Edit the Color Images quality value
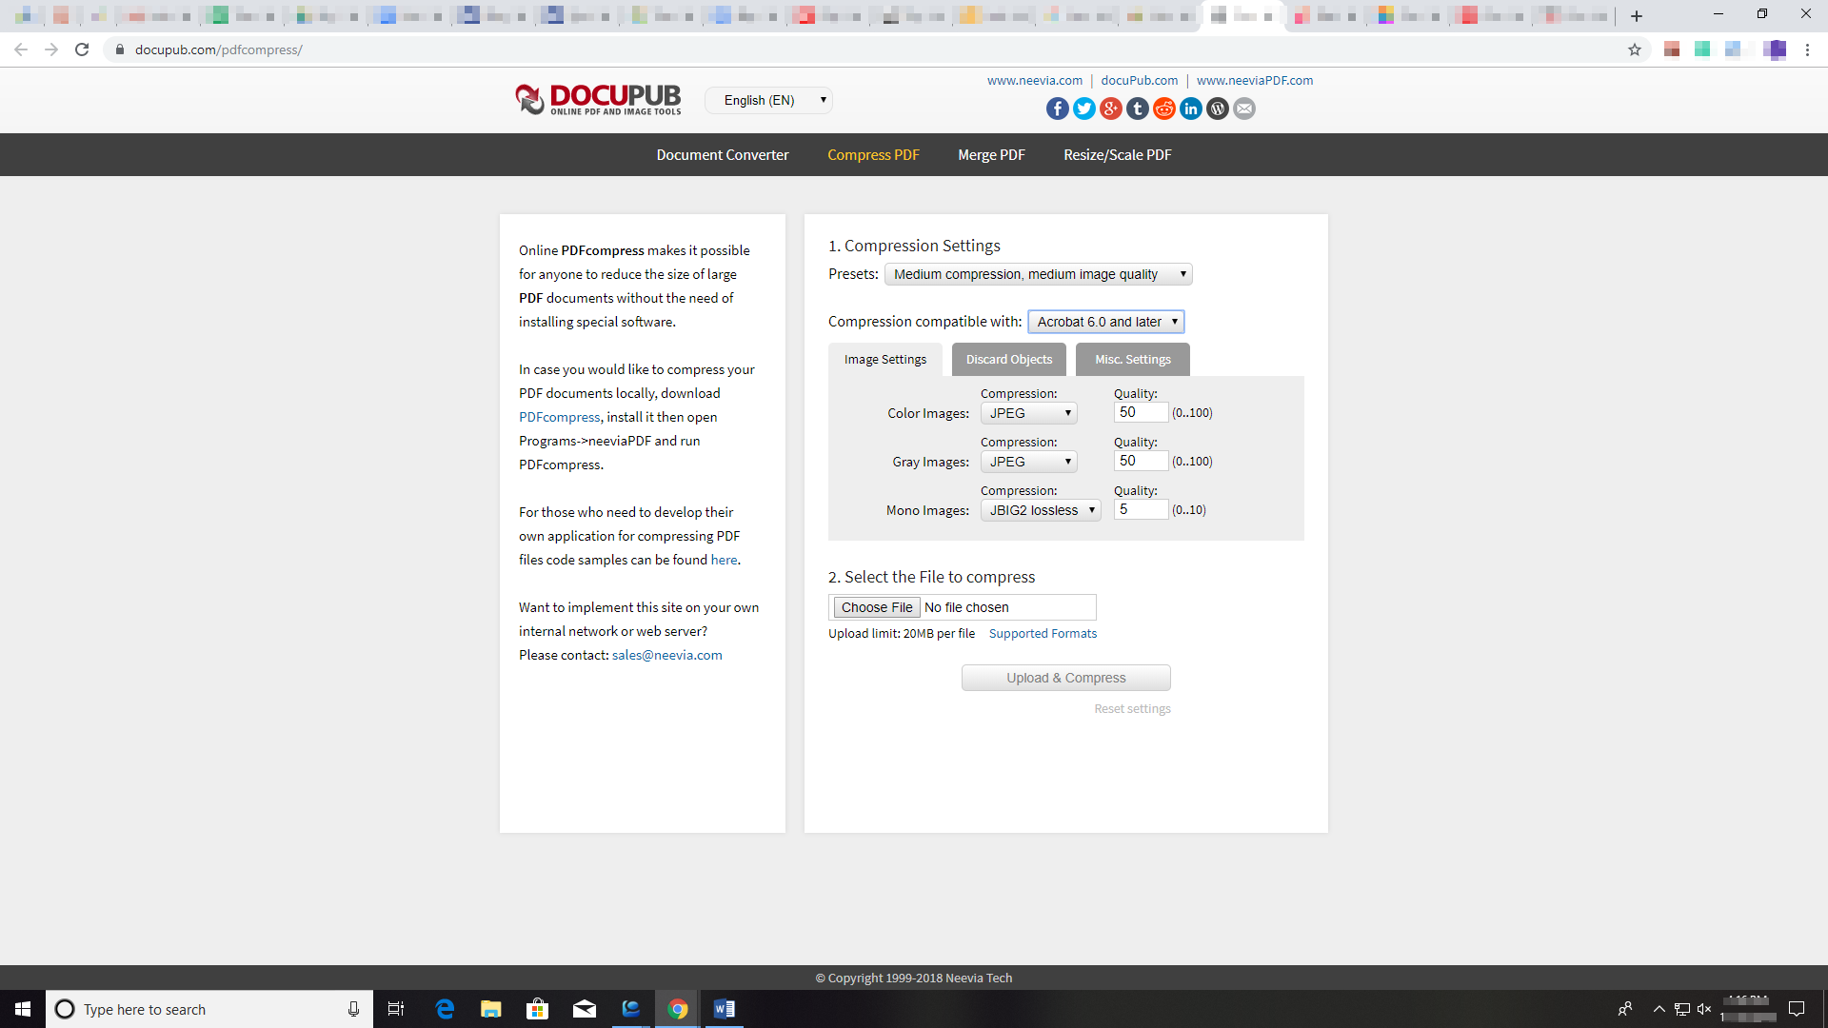 (x=1140, y=412)
